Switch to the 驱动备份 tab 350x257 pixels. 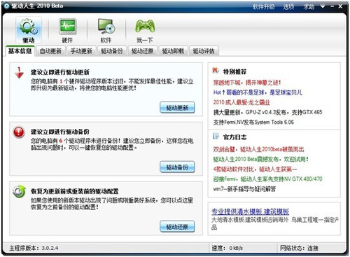[112, 51]
